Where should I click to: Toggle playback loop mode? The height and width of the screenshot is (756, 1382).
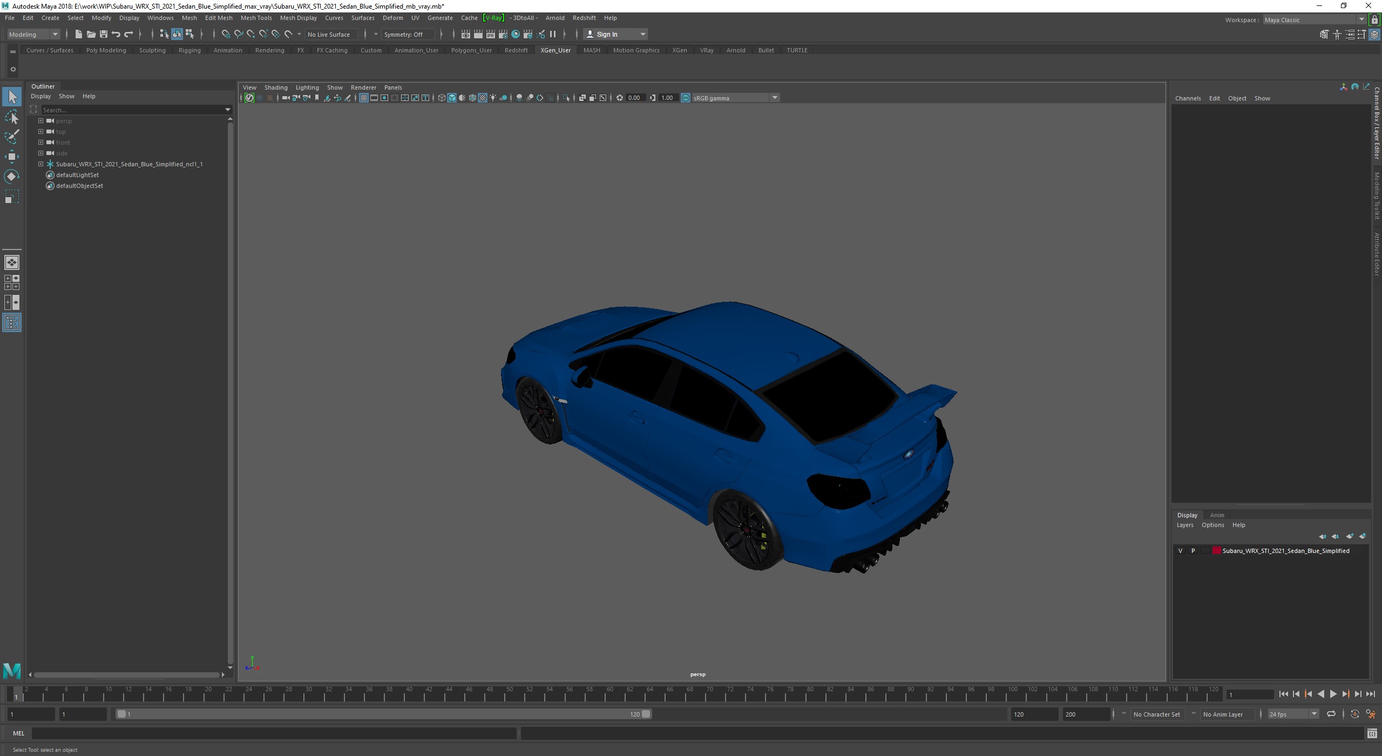click(1331, 714)
